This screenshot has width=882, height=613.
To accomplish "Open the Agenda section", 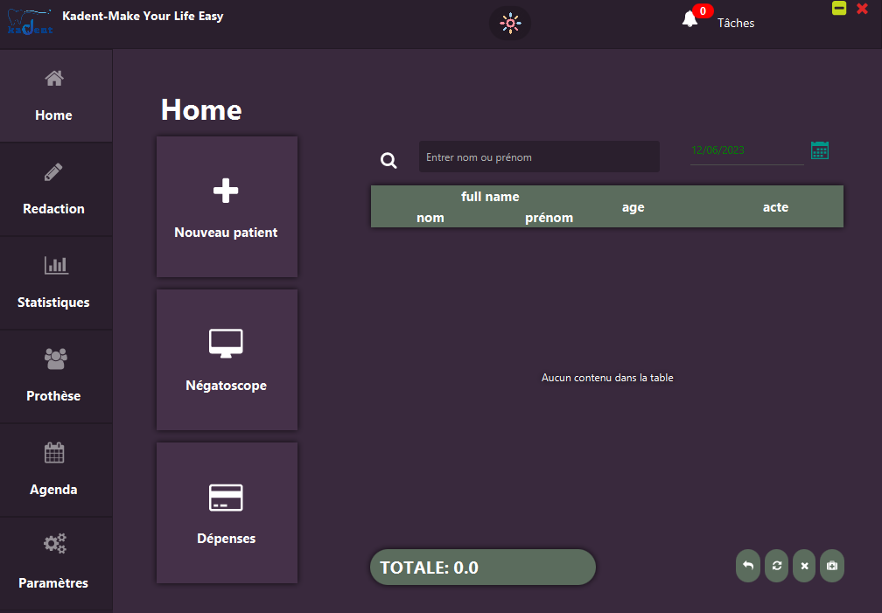I will coord(54,470).
